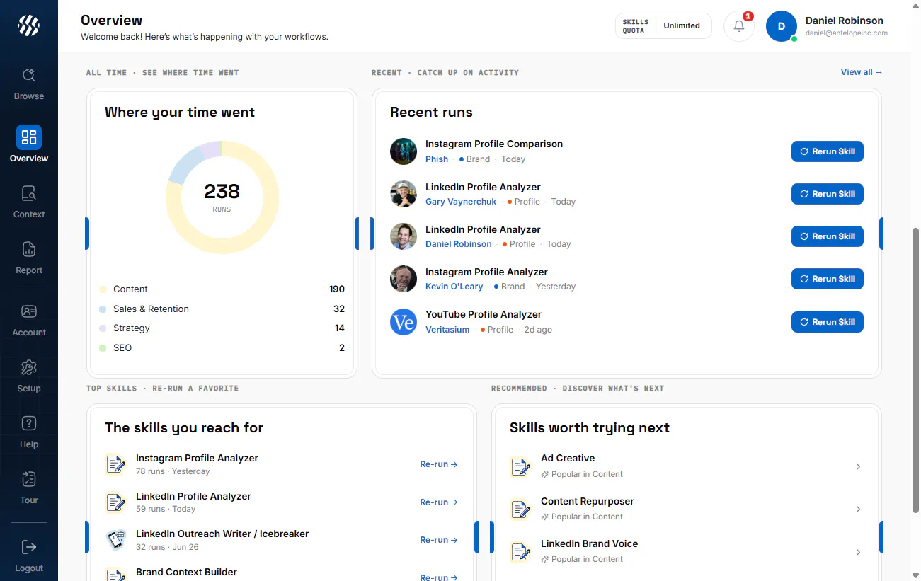Open the Gary Vaynerchuk profile link

(461, 202)
